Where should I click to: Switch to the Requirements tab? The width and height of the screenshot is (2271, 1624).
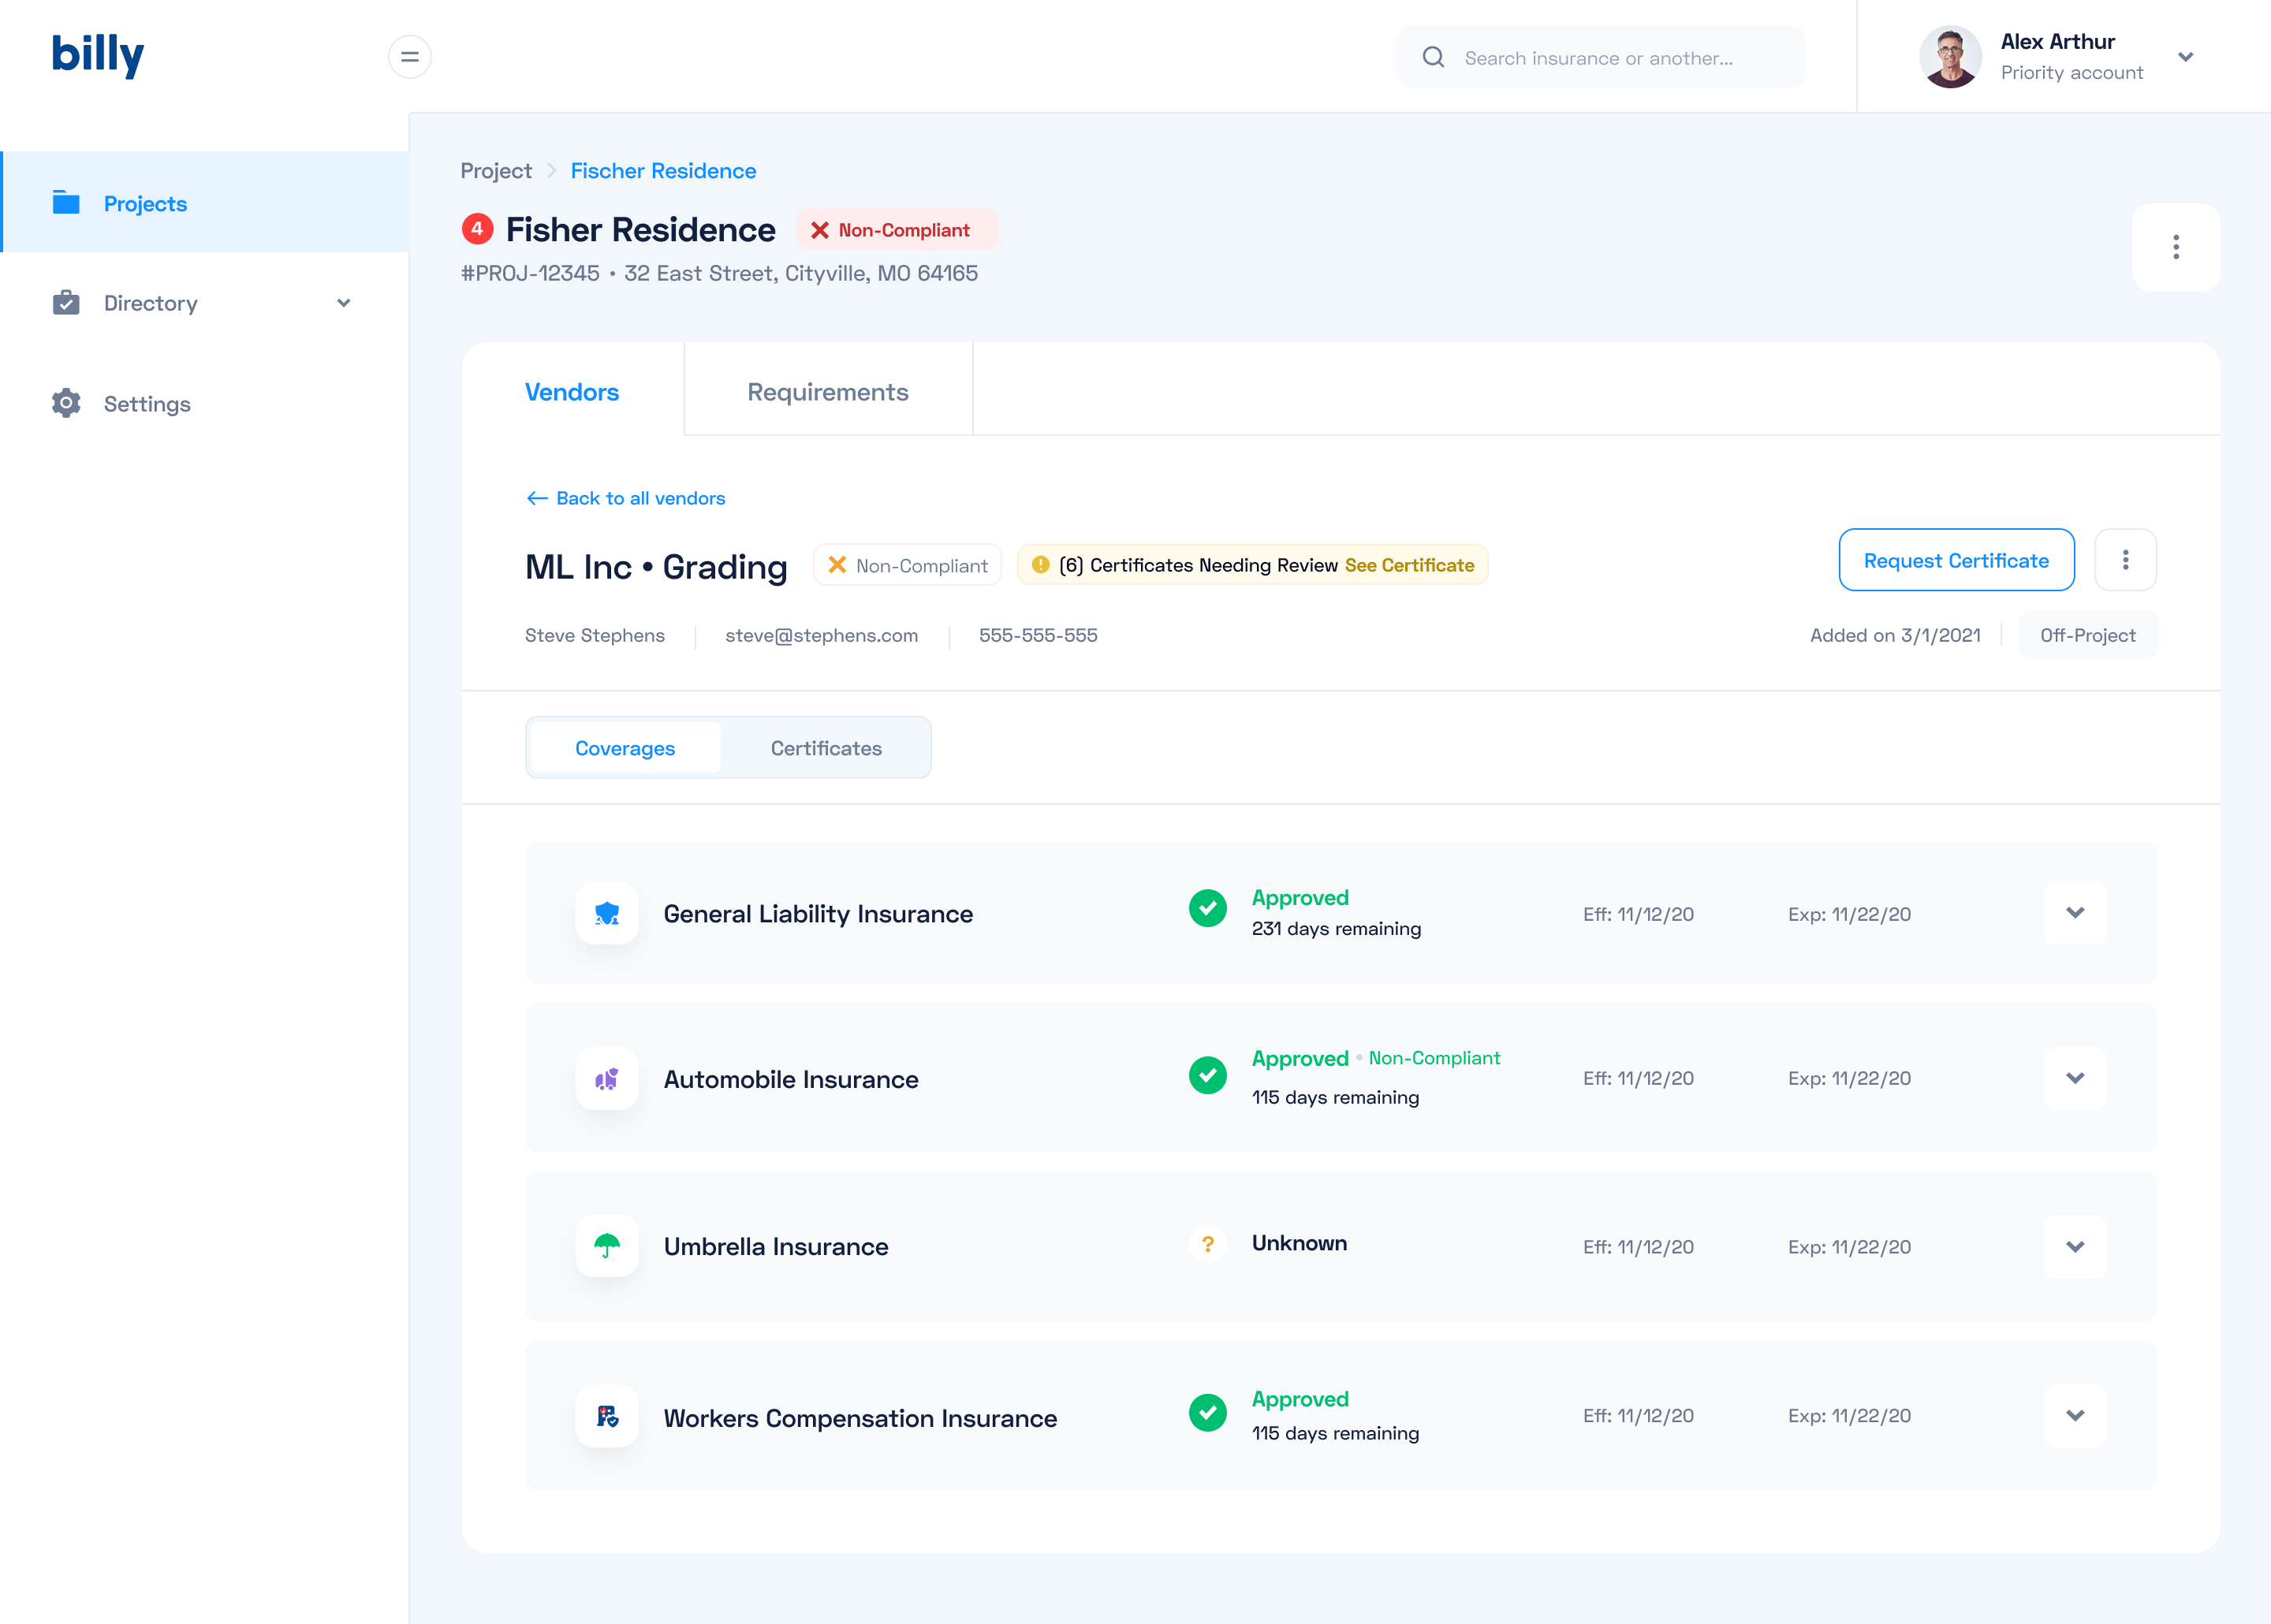coord(827,392)
